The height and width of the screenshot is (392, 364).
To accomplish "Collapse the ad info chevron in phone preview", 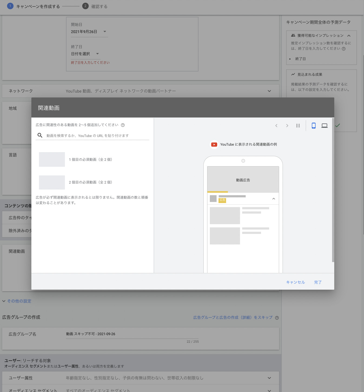I will 274,199.
